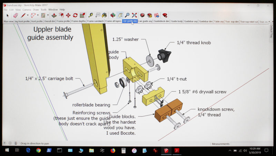Select the Zoom Extents tool
Image resolution: width=276 pixels, height=156 pixels.
coord(134,15)
